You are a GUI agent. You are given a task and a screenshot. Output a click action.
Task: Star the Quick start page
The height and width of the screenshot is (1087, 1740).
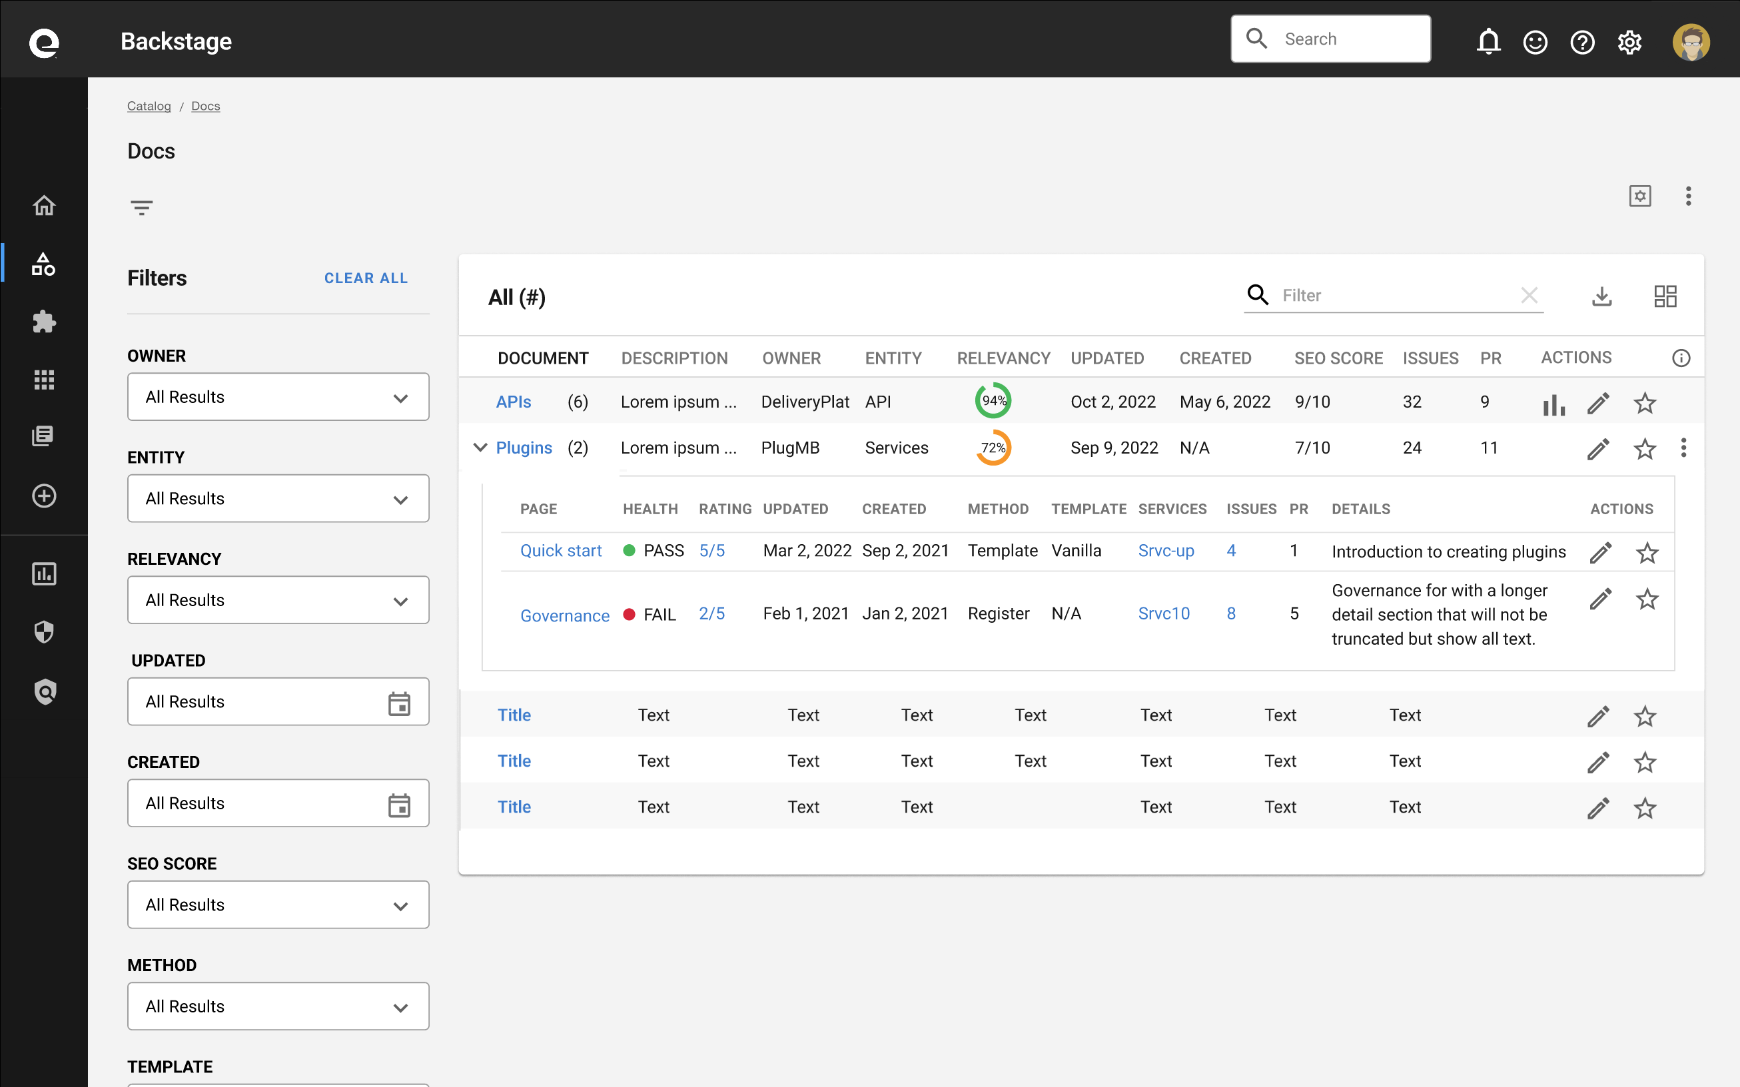[1647, 553]
